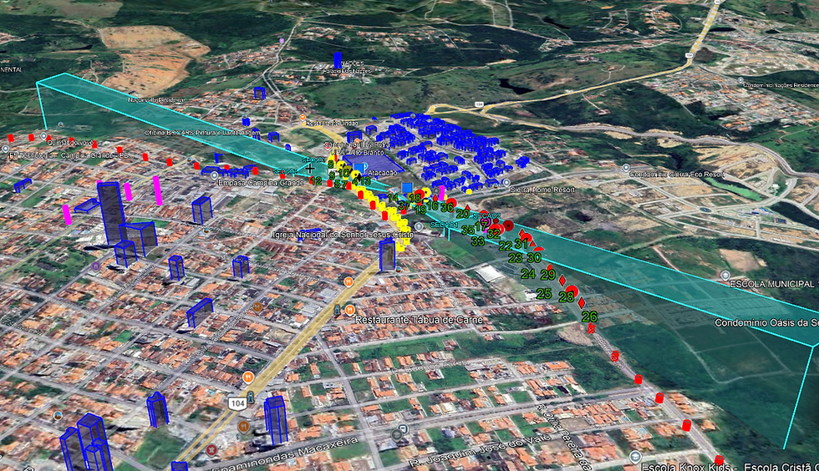819x471 pixels.
Task: Click numbered marker 14
Action: [392, 198]
